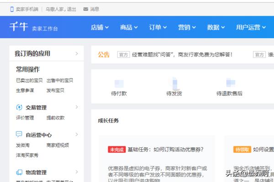The image size is (274, 182).
Task: Click the 待发货 label
Action: [x=174, y=94]
